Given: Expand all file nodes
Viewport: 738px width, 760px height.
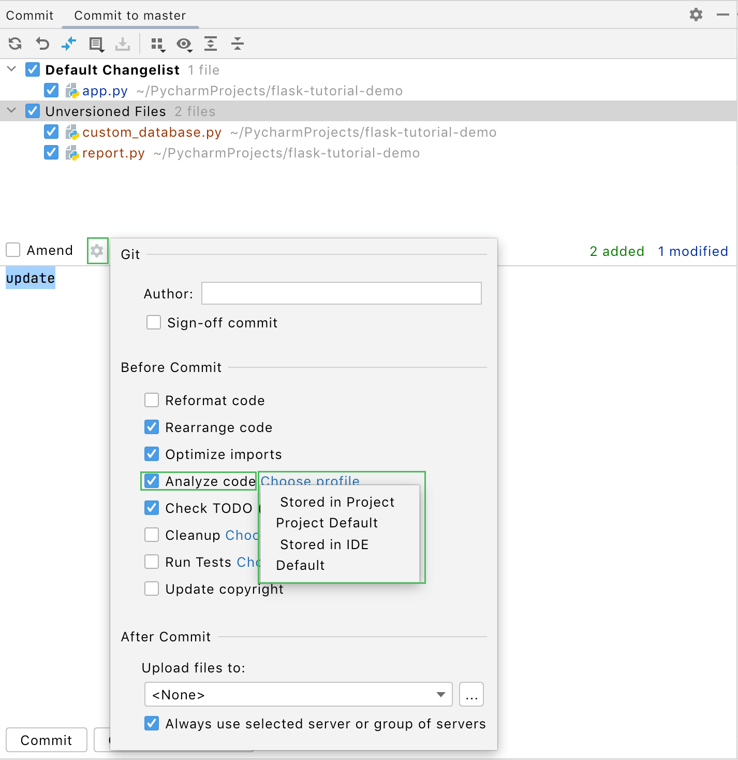Looking at the screenshot, I should (x=211, y=45).
